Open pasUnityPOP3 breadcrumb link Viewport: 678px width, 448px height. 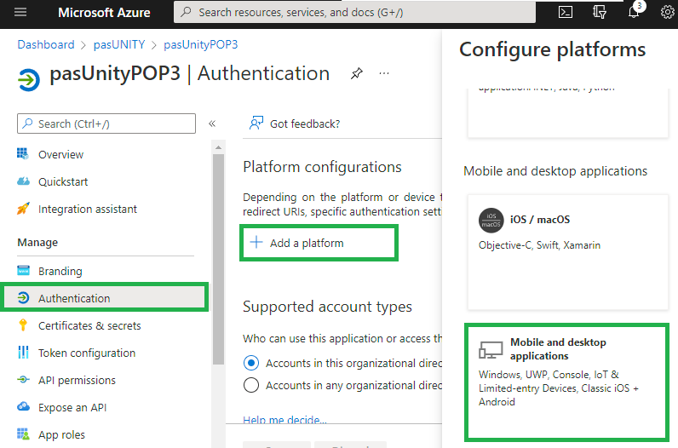point(201,44)
